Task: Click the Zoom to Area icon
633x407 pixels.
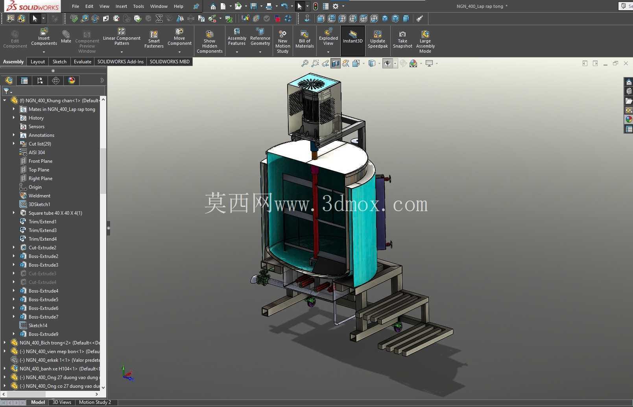Action: pos(315,63)
